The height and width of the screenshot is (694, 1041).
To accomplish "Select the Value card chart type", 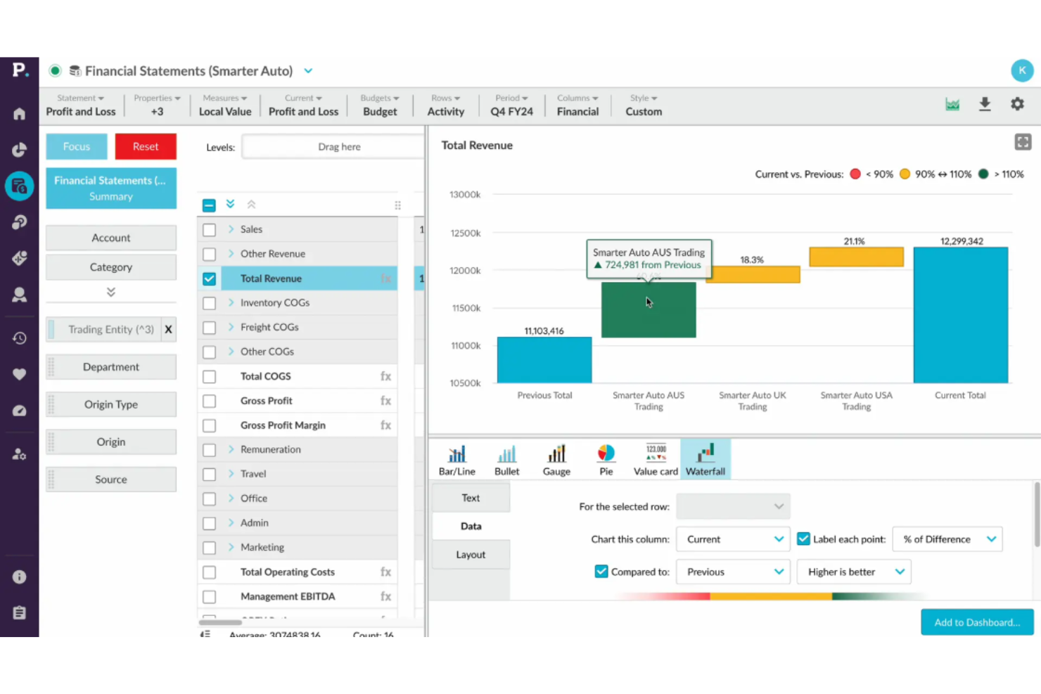I will point(656,460).
